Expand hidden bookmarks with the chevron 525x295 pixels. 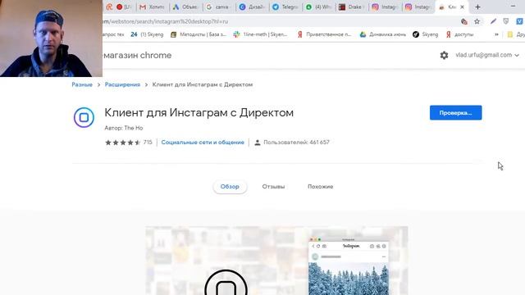point(496,34)
